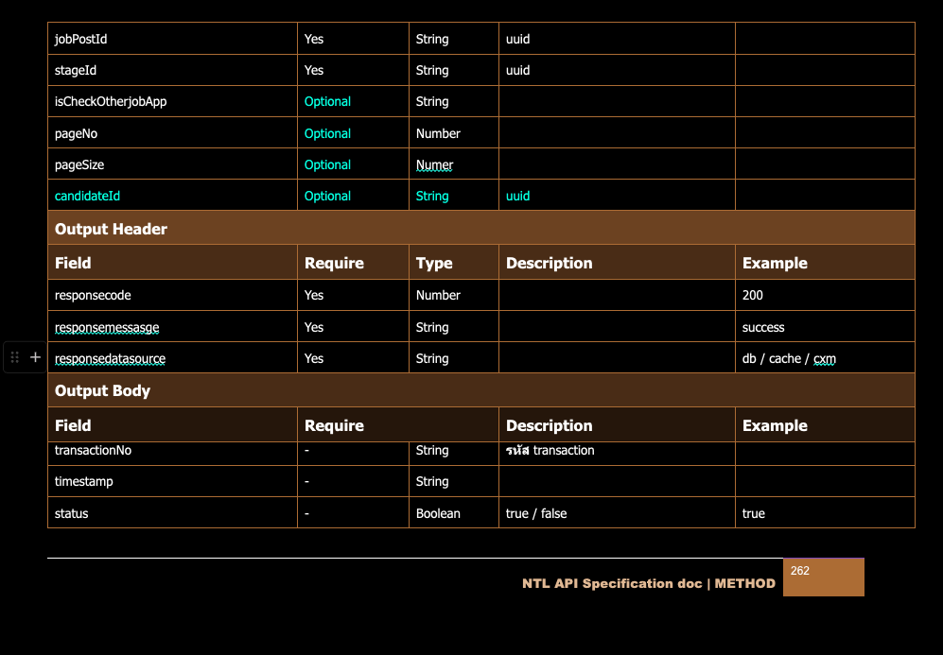The width and height of the screenshot is (943, 655).
Task: Click the Output Header section heading
Action: click(111, 229)
